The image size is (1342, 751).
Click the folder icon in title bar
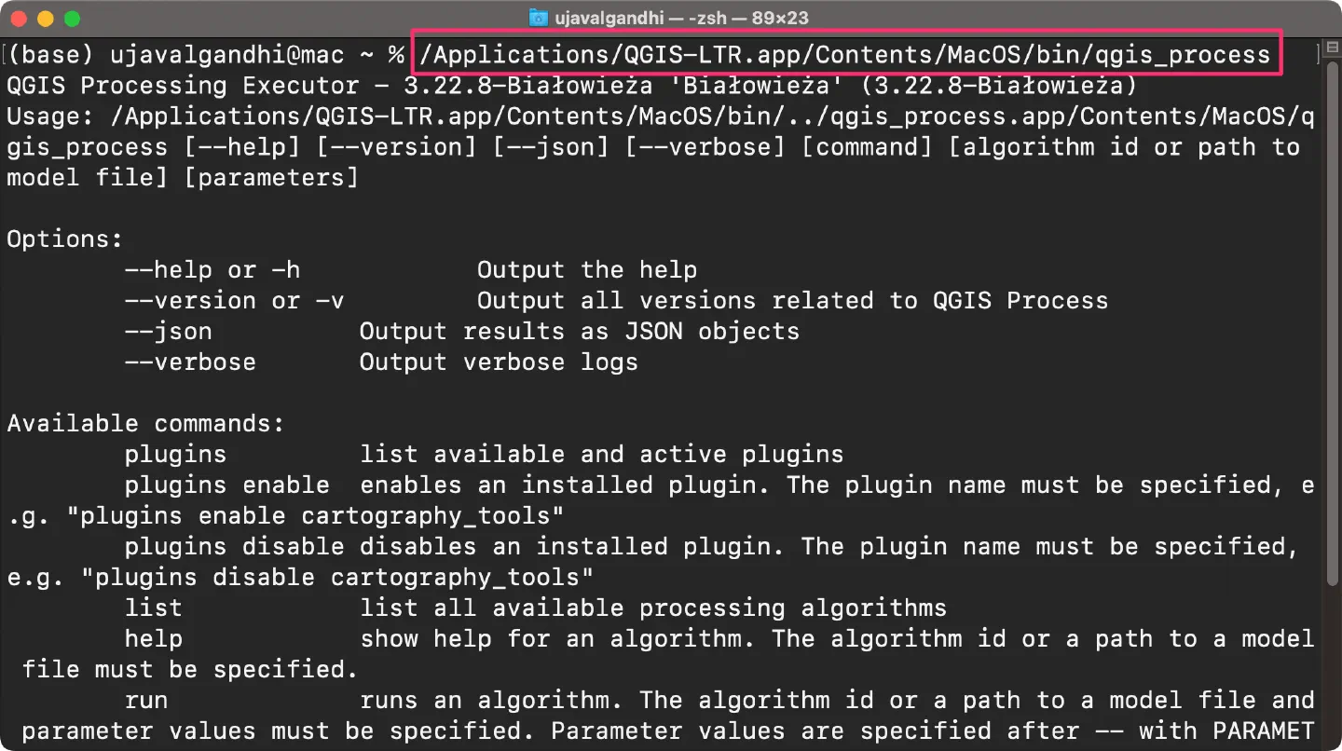pos(539,18)
